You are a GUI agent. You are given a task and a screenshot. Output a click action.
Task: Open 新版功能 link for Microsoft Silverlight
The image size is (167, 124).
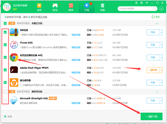click(76, 103)
